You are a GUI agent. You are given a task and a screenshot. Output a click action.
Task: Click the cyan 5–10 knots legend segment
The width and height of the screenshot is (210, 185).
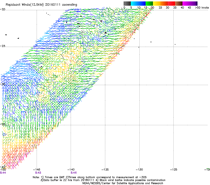[135, 3]
